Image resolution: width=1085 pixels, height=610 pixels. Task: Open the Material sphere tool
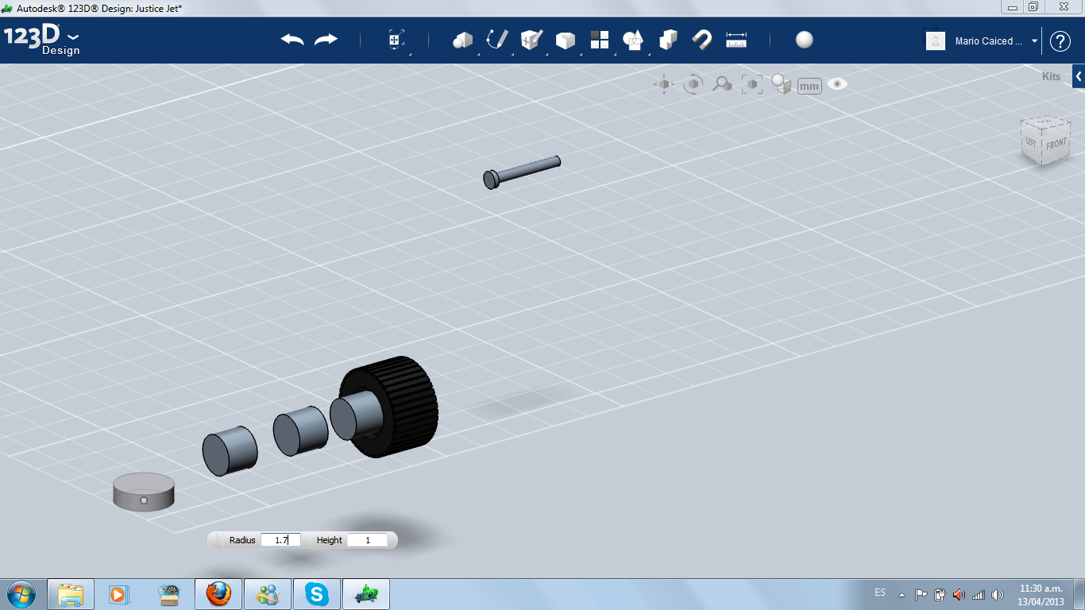(x=805, y=40)
